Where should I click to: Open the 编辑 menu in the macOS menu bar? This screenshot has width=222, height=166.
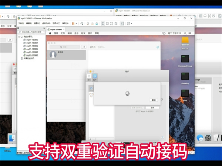pyautogui.click(x=69, y=33)
